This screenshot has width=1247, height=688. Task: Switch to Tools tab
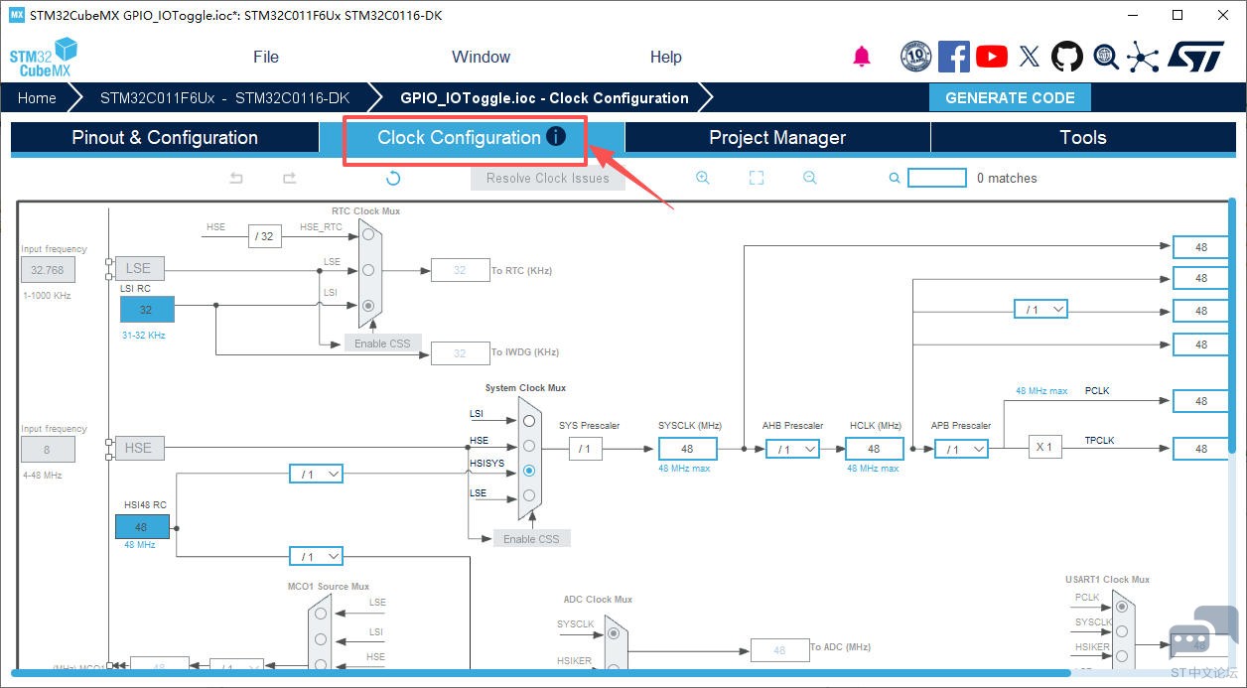pos(1082,138)
